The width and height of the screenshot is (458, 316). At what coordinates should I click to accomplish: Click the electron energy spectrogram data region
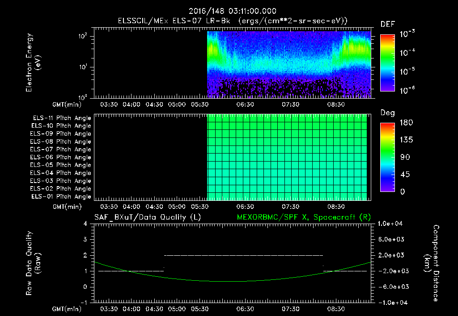(x=289, y=64)
